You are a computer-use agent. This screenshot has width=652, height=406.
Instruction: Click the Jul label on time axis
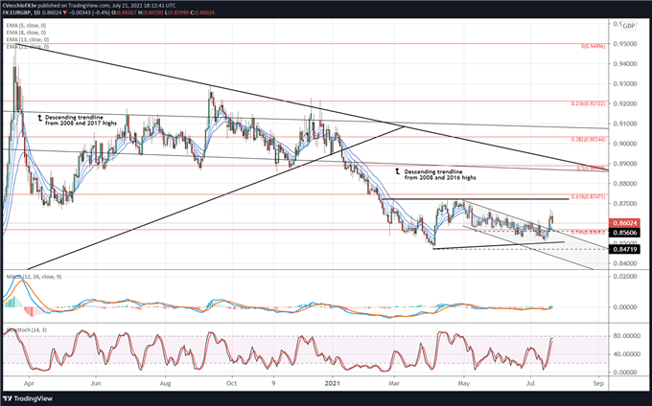[530, 383]
